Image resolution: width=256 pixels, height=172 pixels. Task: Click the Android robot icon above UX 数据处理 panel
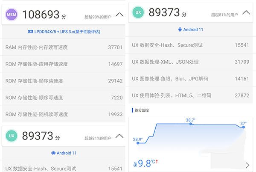tap(179, 30)
